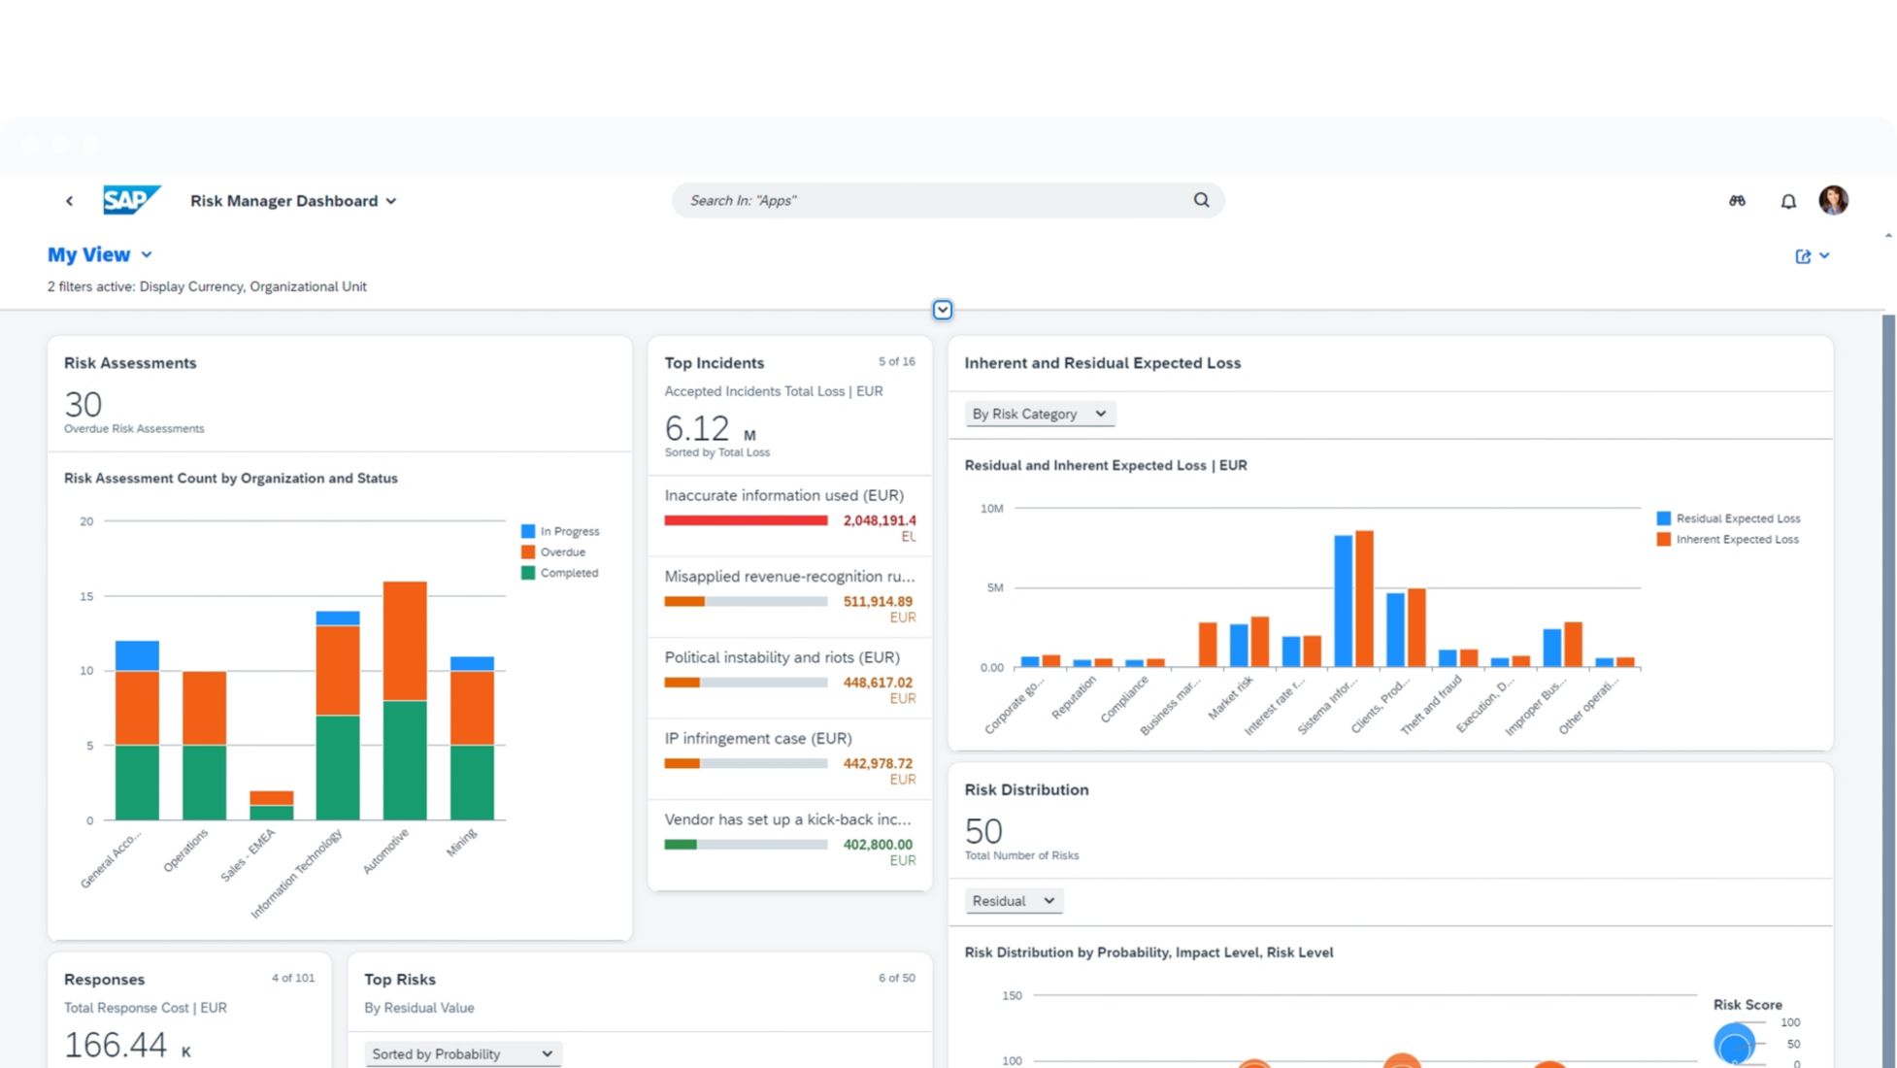Click the Residual Expected Loss blue swatch
The image size is (1897, 1068).
coord(1663,518)
